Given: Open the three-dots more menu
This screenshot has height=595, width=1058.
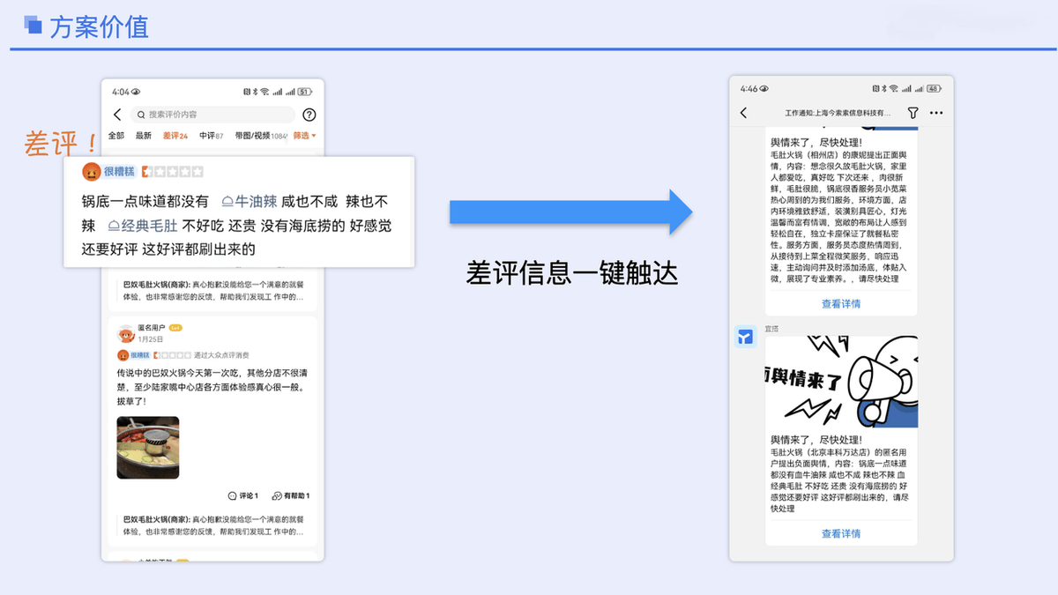Looking at the screenshot, I should 936,113.
